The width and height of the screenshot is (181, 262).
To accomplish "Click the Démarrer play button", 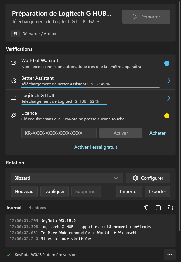I will coord(146,17).
